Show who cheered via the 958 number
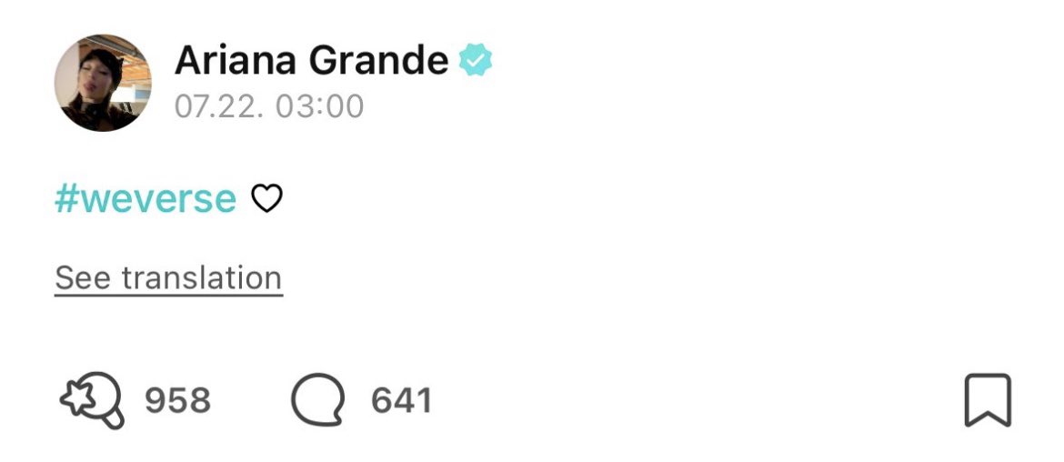Viewport: 1064px width, 462px height. (177, 400)
